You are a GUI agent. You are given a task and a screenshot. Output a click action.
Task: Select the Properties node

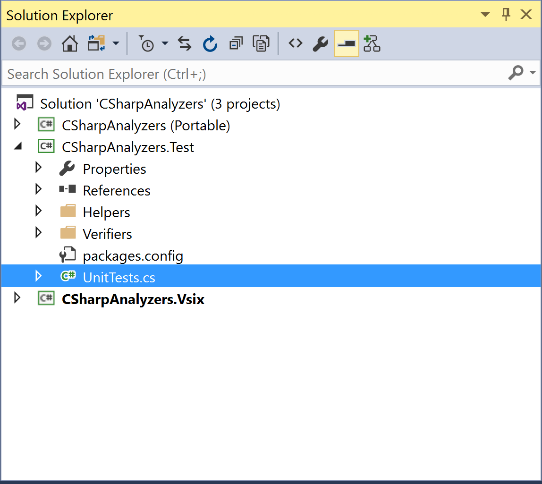[114, 169]
